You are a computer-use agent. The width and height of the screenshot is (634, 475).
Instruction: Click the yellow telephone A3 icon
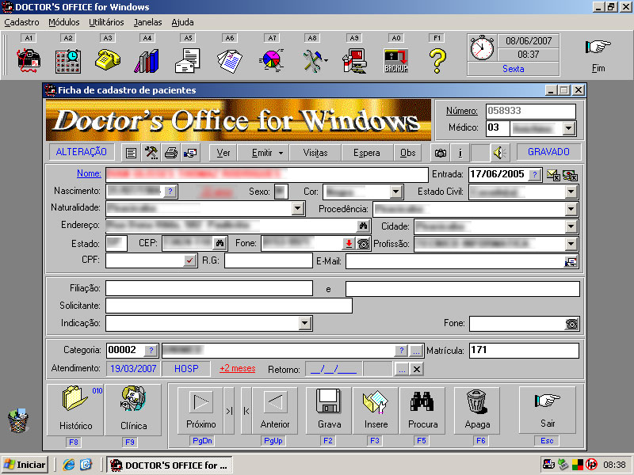[x=108, y=60]
